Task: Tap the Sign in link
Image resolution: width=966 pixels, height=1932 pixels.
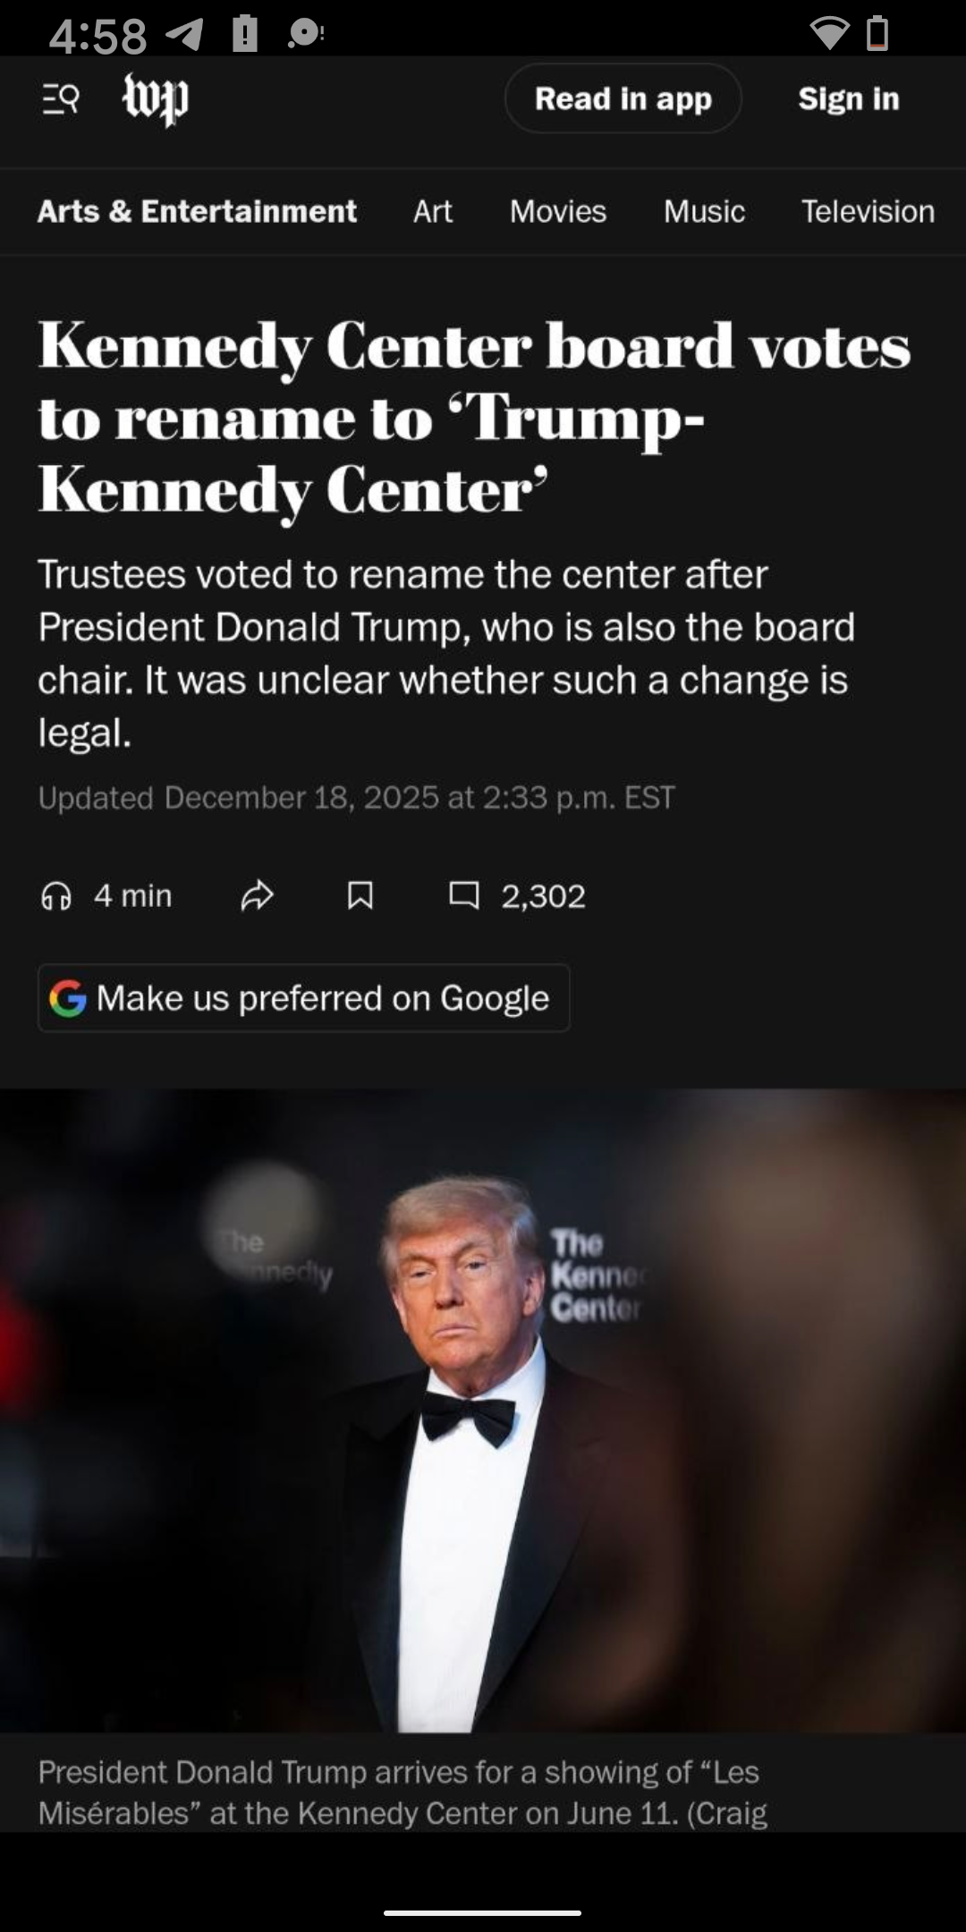Action: pyautogui.click(x=848, y=98)
